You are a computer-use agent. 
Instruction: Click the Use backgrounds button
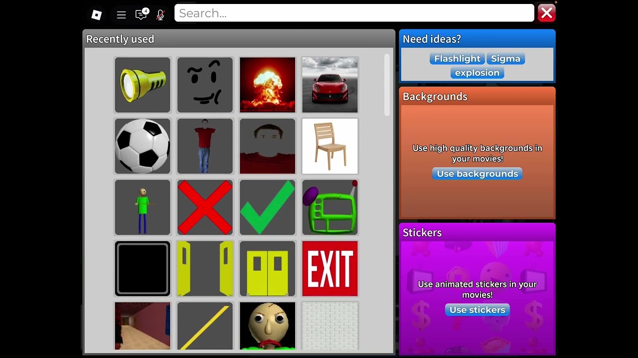[478, 174]
